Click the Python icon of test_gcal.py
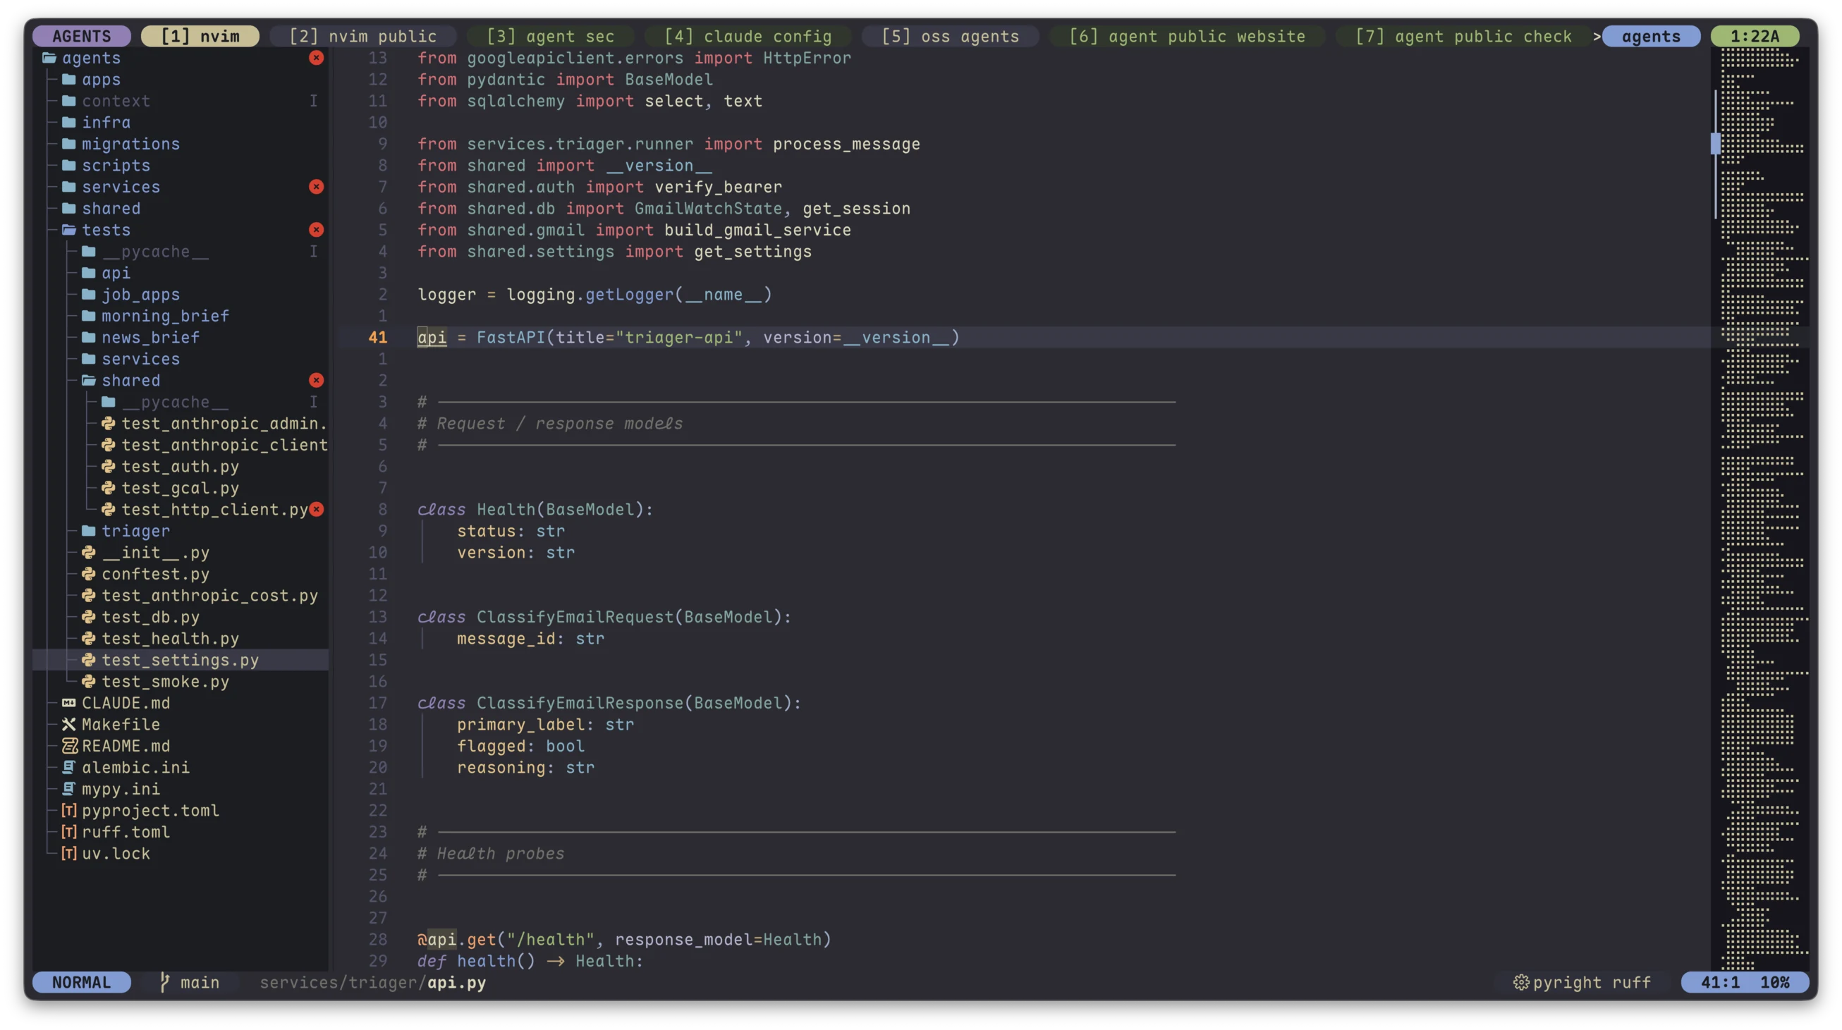 pos(109,488)
